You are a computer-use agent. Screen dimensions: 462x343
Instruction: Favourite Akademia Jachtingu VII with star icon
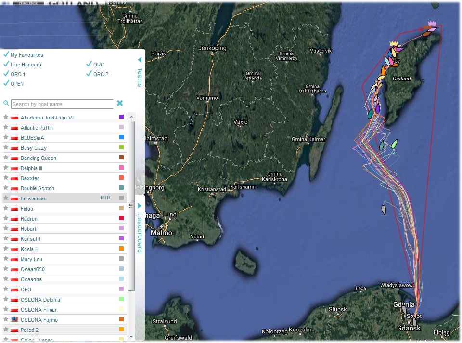pyautogui.click(x=6, y=117)
